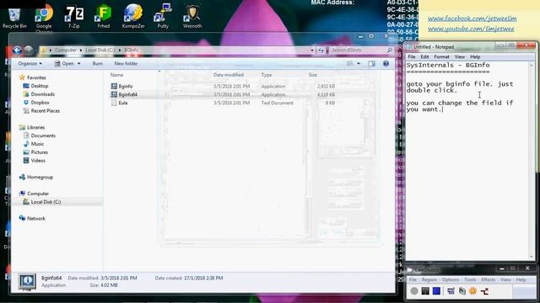This screenshot has height=303, width=540.
Task: Sort files by the Name column
Action: point(116,75)
